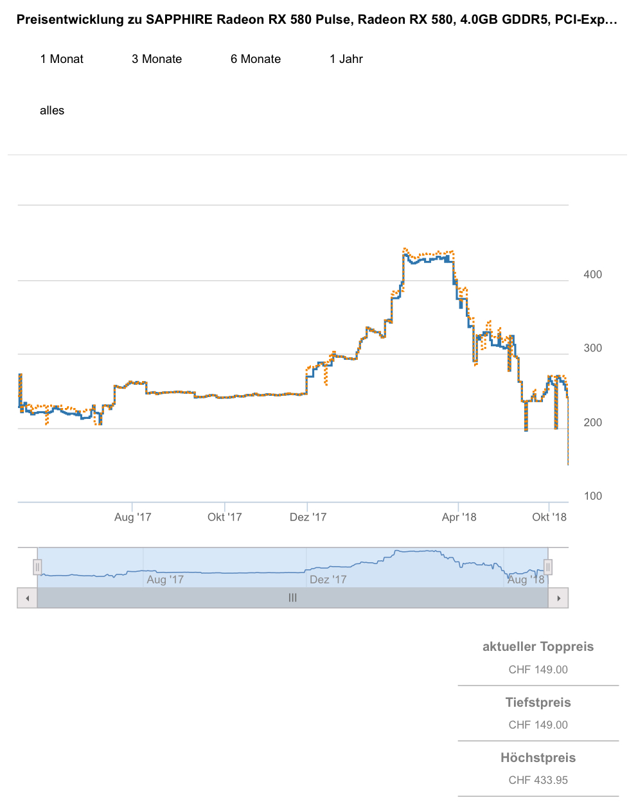
Task: Click the Aug '17 main x-axis label
Action: point(133,517)
